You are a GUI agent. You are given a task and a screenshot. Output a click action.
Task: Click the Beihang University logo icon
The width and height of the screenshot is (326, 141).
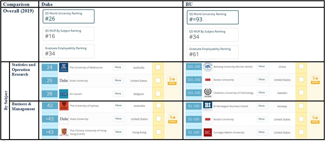pyautogui.click(x=207, y=67)
